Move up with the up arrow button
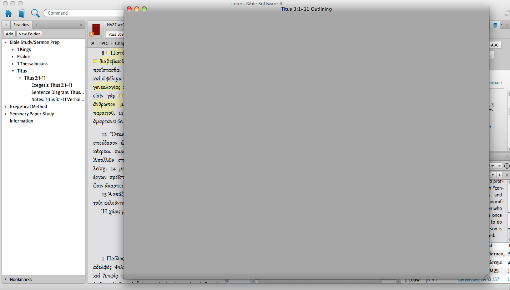510x290 pixels. point(493,175)
